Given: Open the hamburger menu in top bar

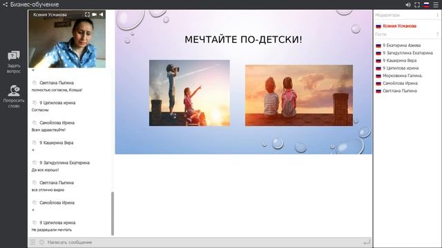Looking at the screenshot, I should [436, 5].
